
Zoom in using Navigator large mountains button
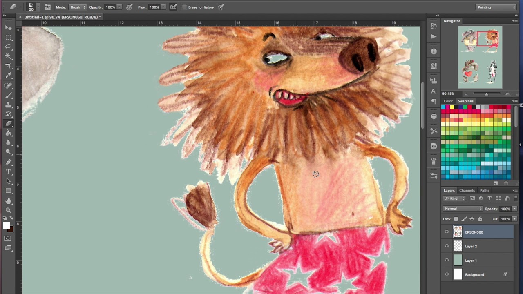507,94
